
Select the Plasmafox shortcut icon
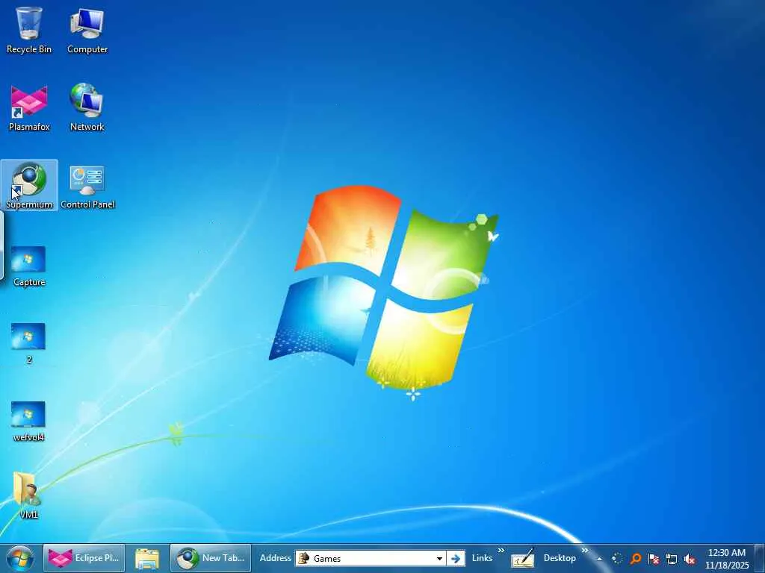click(29, 108)
